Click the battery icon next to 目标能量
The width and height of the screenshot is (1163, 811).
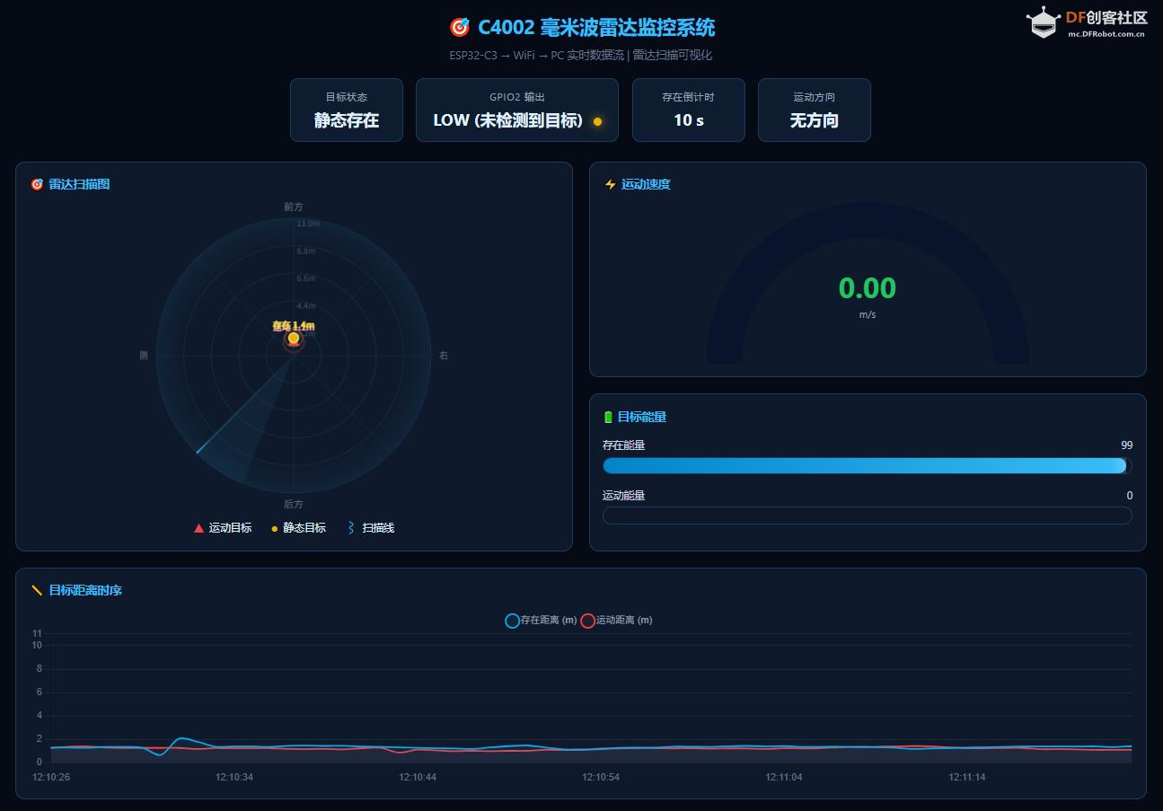(x=608, y=417)
